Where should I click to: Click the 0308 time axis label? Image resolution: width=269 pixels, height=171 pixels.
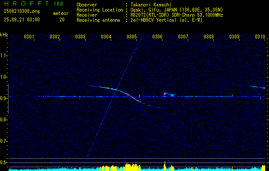(x=209, y=36)
